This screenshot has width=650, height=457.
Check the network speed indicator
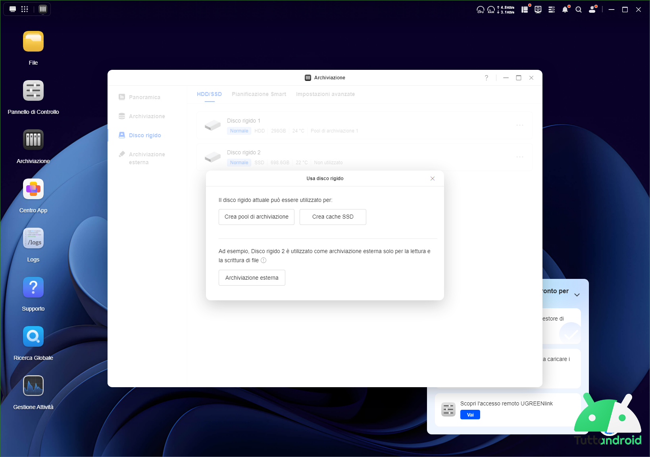point(506,10)
